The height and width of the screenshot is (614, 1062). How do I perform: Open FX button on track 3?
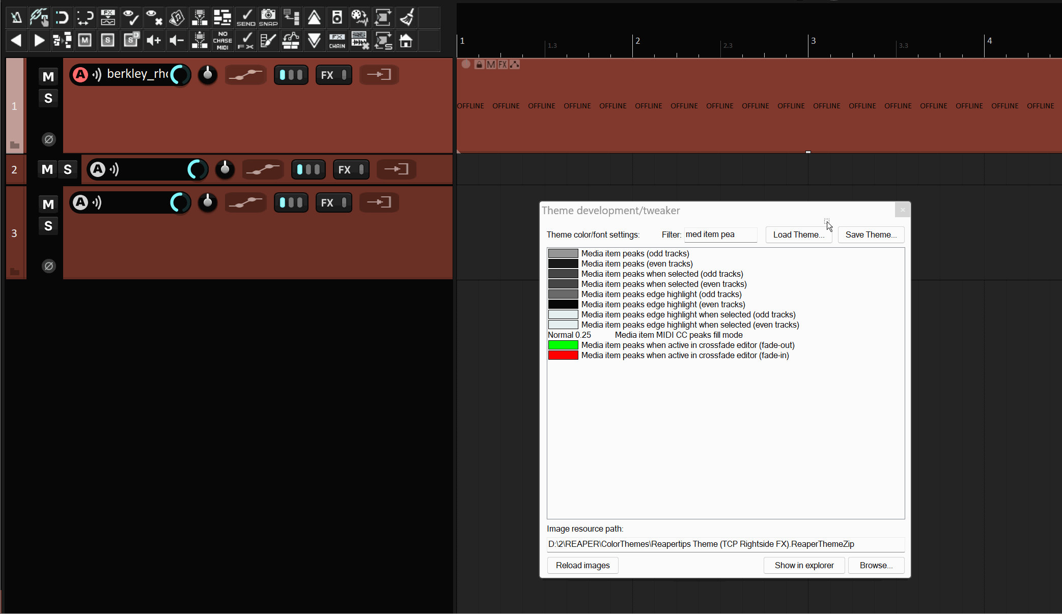coord(333,202)
